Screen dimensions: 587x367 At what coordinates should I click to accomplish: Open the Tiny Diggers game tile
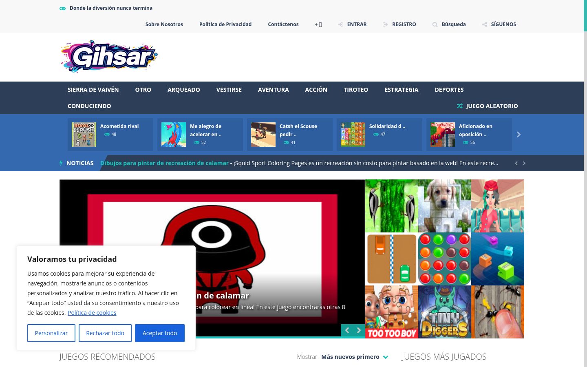[x=445, y=312]
